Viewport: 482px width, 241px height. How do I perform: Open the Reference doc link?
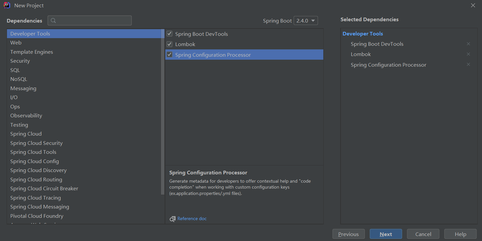(x=192, y=218)
